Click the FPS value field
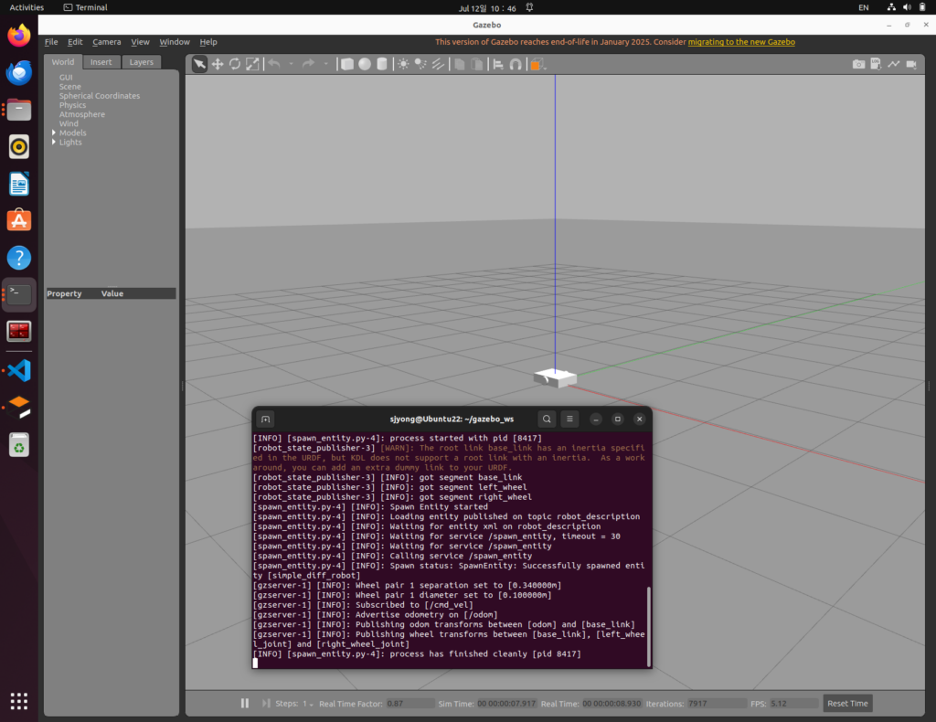 (x=794, y=704)
